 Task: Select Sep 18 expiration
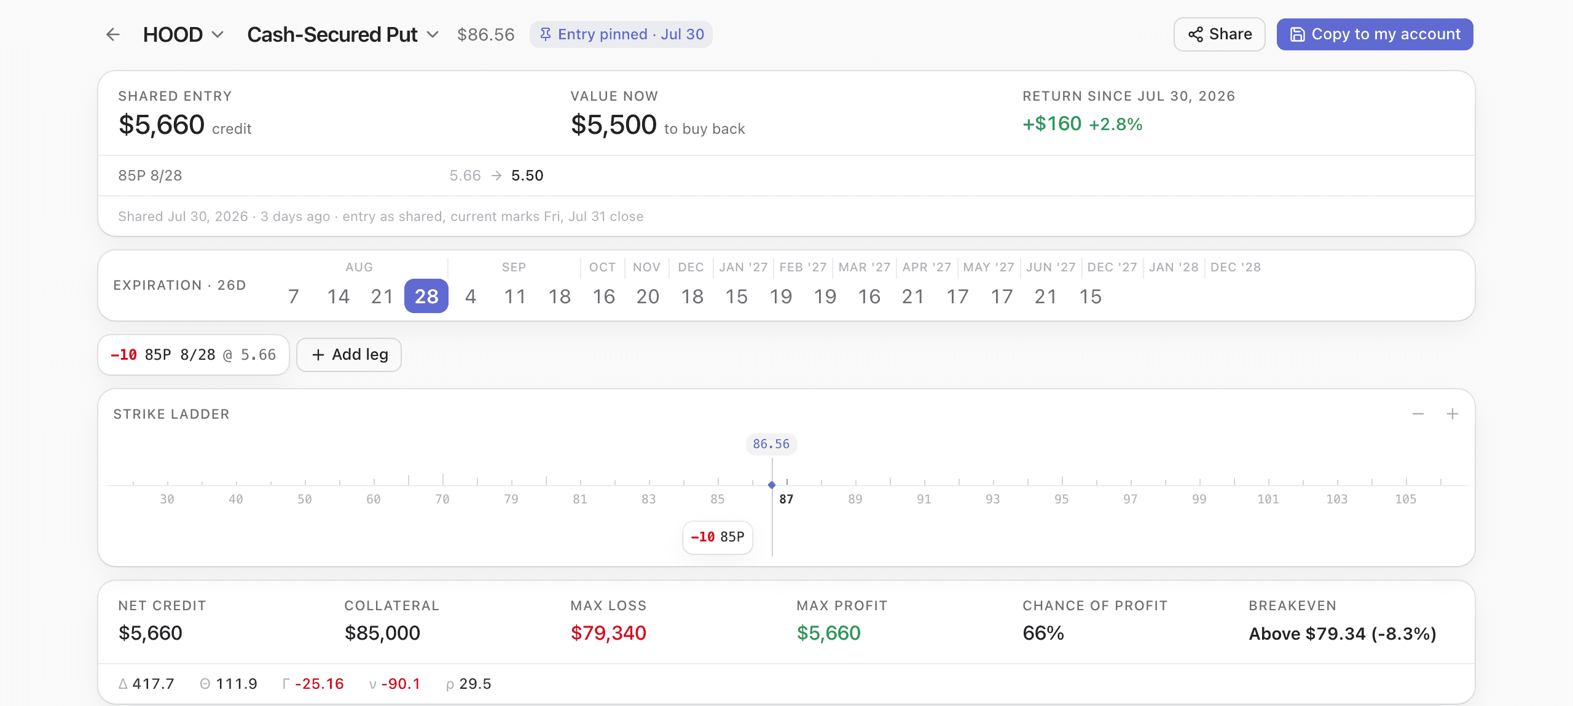pos(559,297)
